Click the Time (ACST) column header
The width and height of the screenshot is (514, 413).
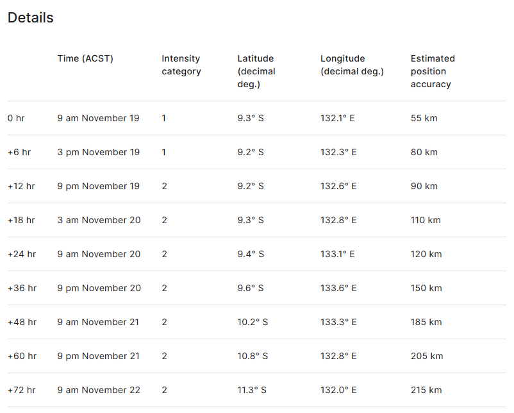click(85, 58)
